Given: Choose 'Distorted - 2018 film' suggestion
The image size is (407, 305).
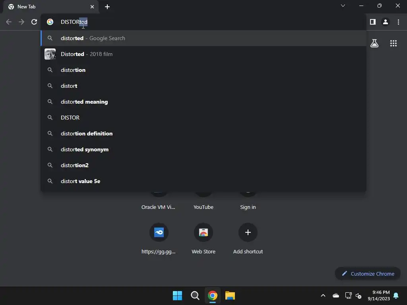Looking at the screenshot, I should click(203, 54).
